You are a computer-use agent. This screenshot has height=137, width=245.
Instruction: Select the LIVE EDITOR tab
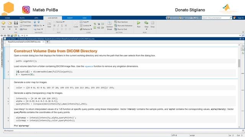tap(53, 18)
